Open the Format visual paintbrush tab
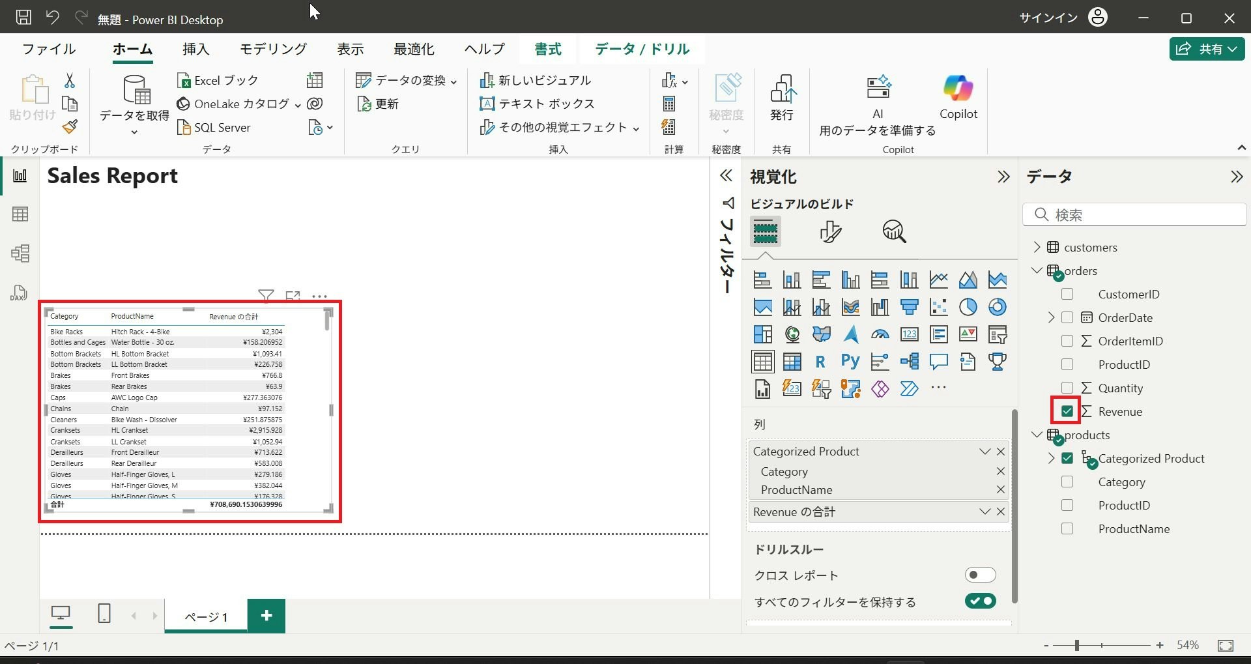This screenshot has height=664, width=1251. (x=830, y=231)
